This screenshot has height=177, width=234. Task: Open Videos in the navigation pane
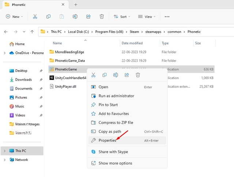tap(17, 115)
